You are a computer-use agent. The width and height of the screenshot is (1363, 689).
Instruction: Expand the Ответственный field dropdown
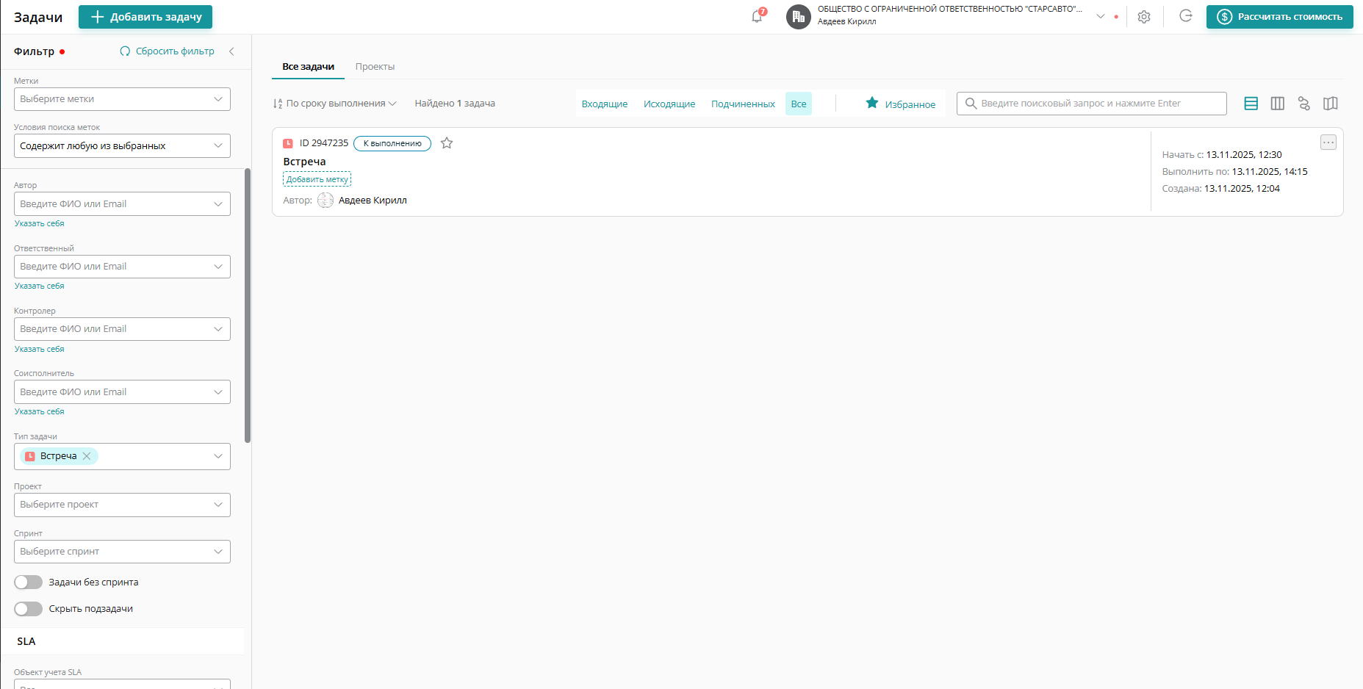click(218, 267)
